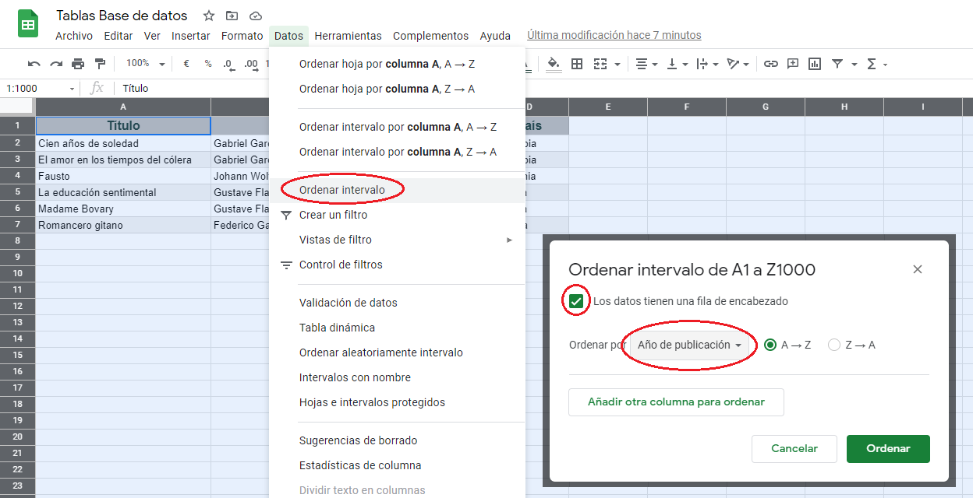The image size is (973, 498).
Task: Click the cell reference box showing 1:1000
Action: pos(41,89)
